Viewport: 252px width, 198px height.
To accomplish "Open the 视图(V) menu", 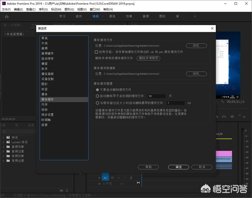I will click(x=82, y=9).
